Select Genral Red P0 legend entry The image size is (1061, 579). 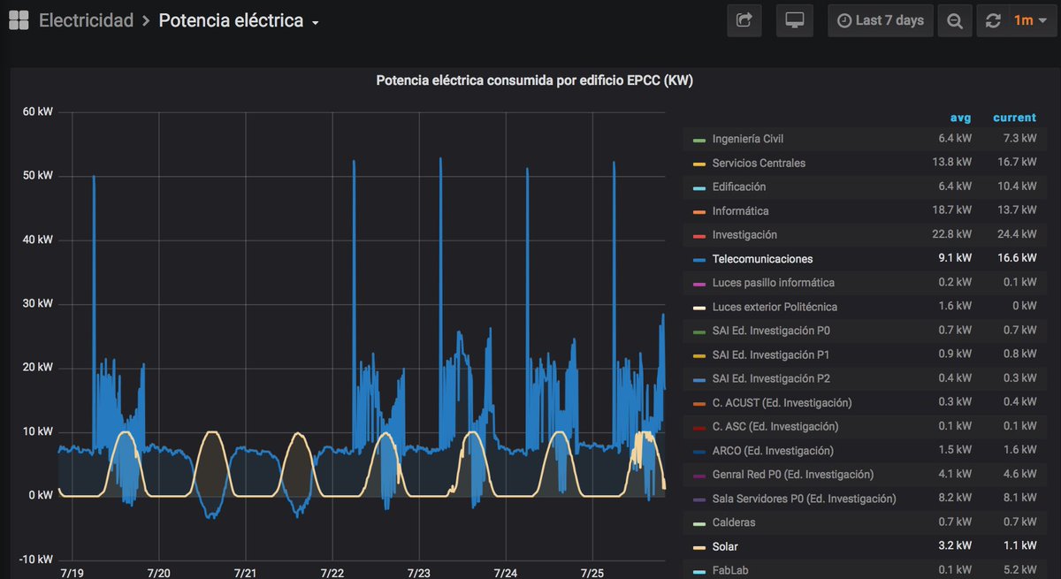792,475
